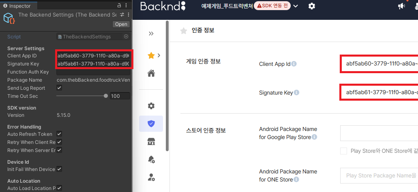Show info tooltip for Client App Id
The width and height of the screenshot is (418, 192).
click(x=294, y=64)
